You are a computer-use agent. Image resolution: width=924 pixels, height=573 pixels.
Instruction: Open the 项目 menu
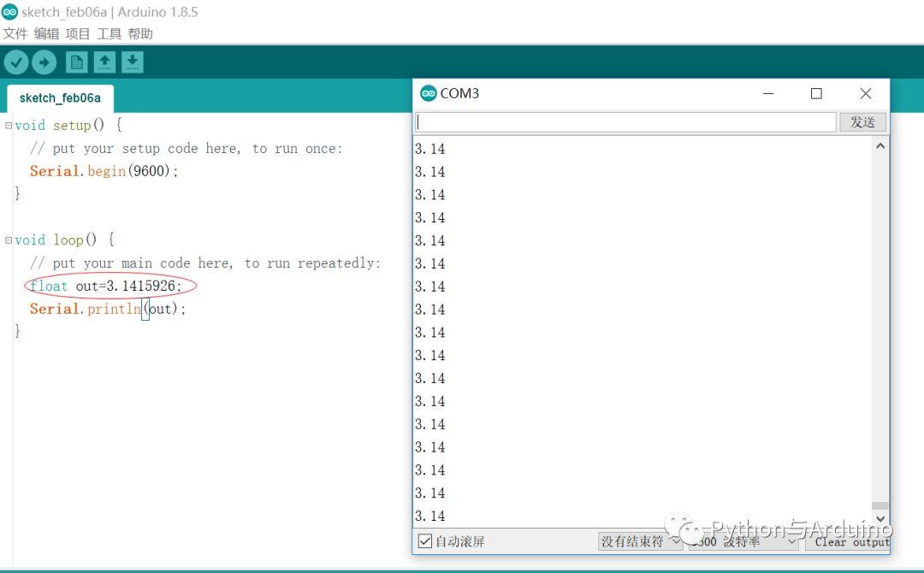click(x=78, y=33)
